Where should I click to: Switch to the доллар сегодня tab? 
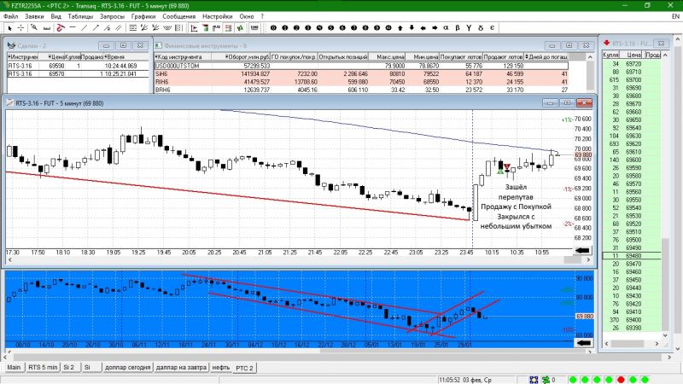(127, 367)
